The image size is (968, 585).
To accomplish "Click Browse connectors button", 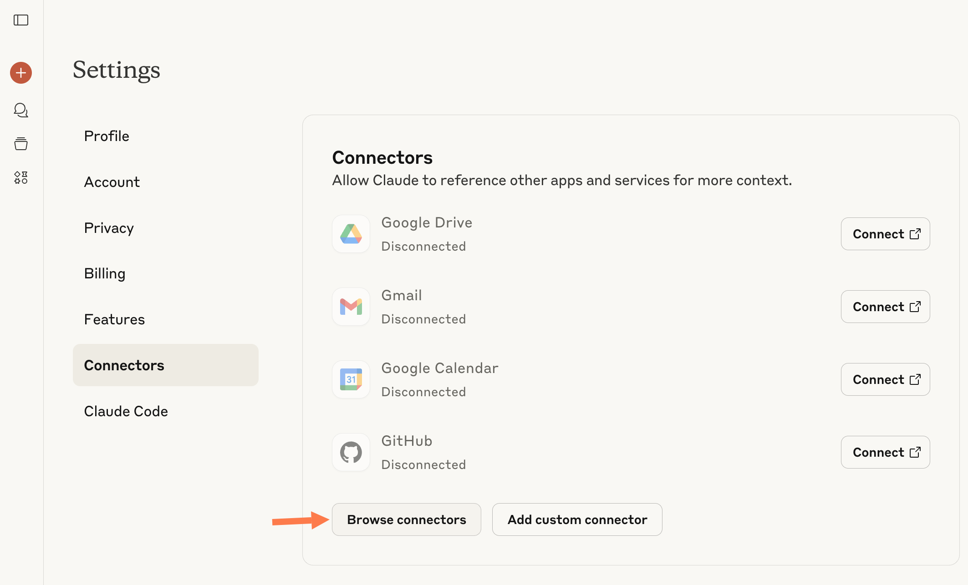I will [406, 519].
